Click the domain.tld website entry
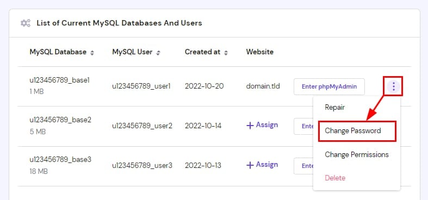Image resolution: width=428 pixels, height=200 pixels. coord(263,86)
